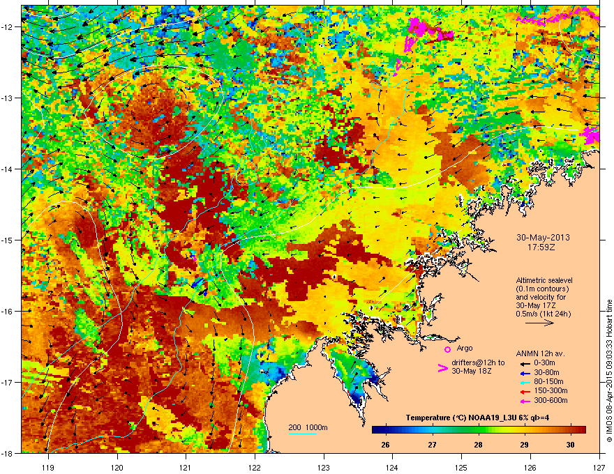The width and height of the screenshot is (614, 474).
Task: Click the longitude axis label 122
Action: click(255, 467)
